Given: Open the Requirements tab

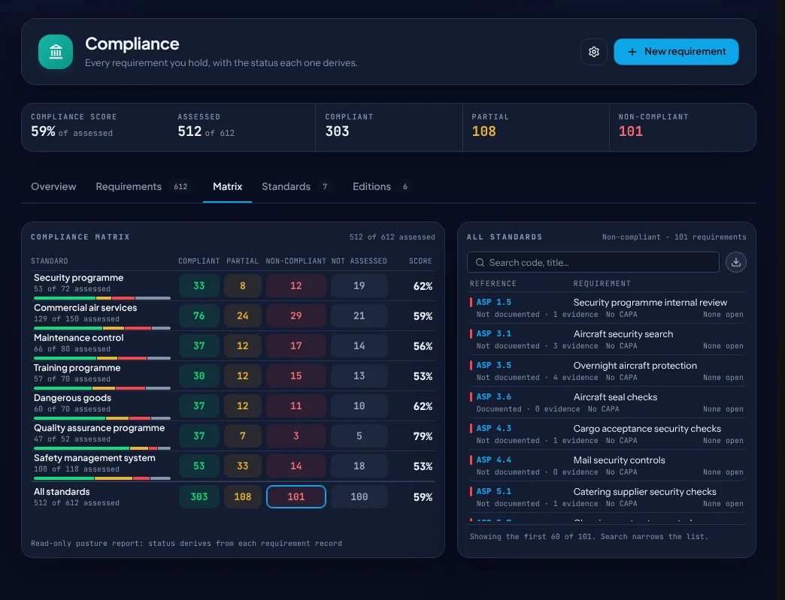Looking at the screenshot, I should (x=143, y=186).
